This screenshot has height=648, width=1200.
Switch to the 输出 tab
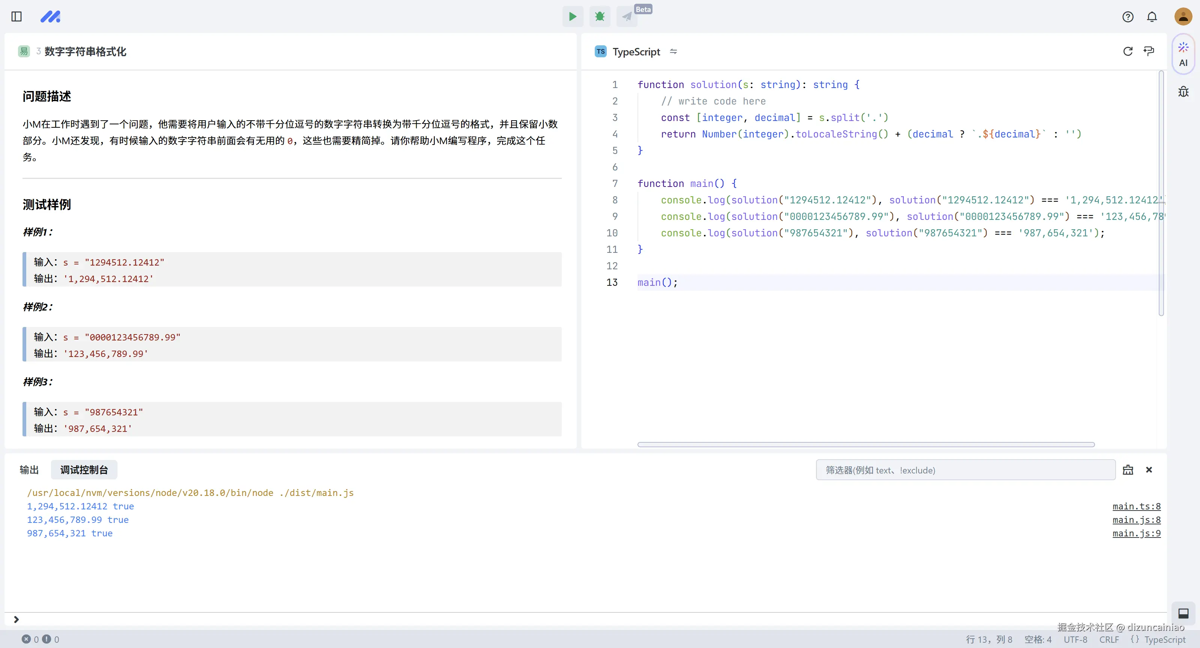pos(29,470)
